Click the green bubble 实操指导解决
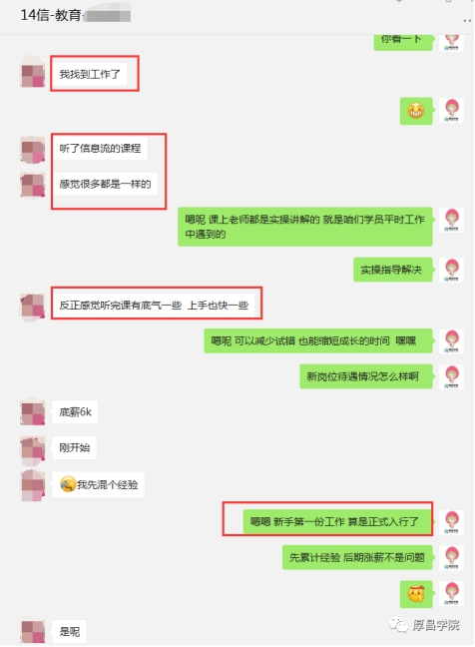This screenshot has width=475, height=647. (x=393, y=270)
